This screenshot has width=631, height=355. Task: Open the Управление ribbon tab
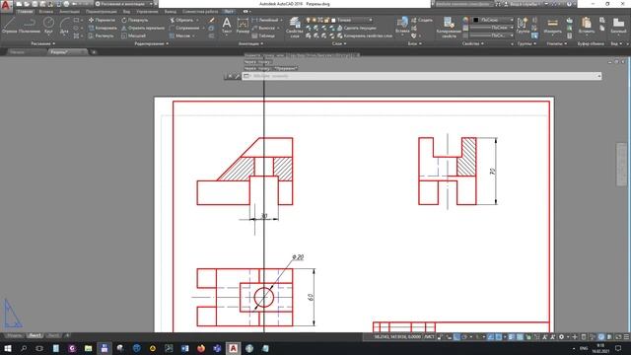147,12
